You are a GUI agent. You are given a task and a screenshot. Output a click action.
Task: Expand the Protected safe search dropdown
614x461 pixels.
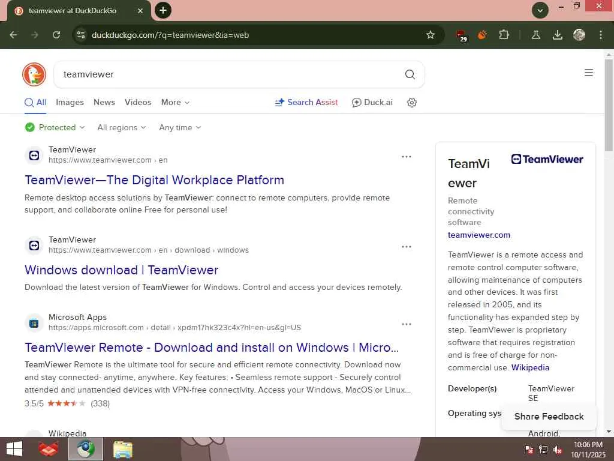(x=55, y=127)
